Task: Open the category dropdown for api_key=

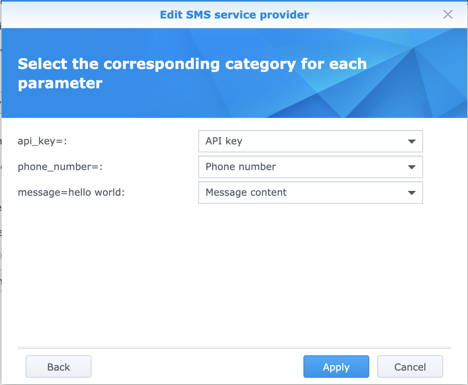Action: click(310, 141)
